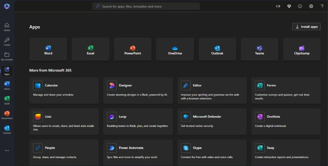Click the Lists card icon
Image resolution: width=328 pixels, height=166 pixels.
coord(38,117)
